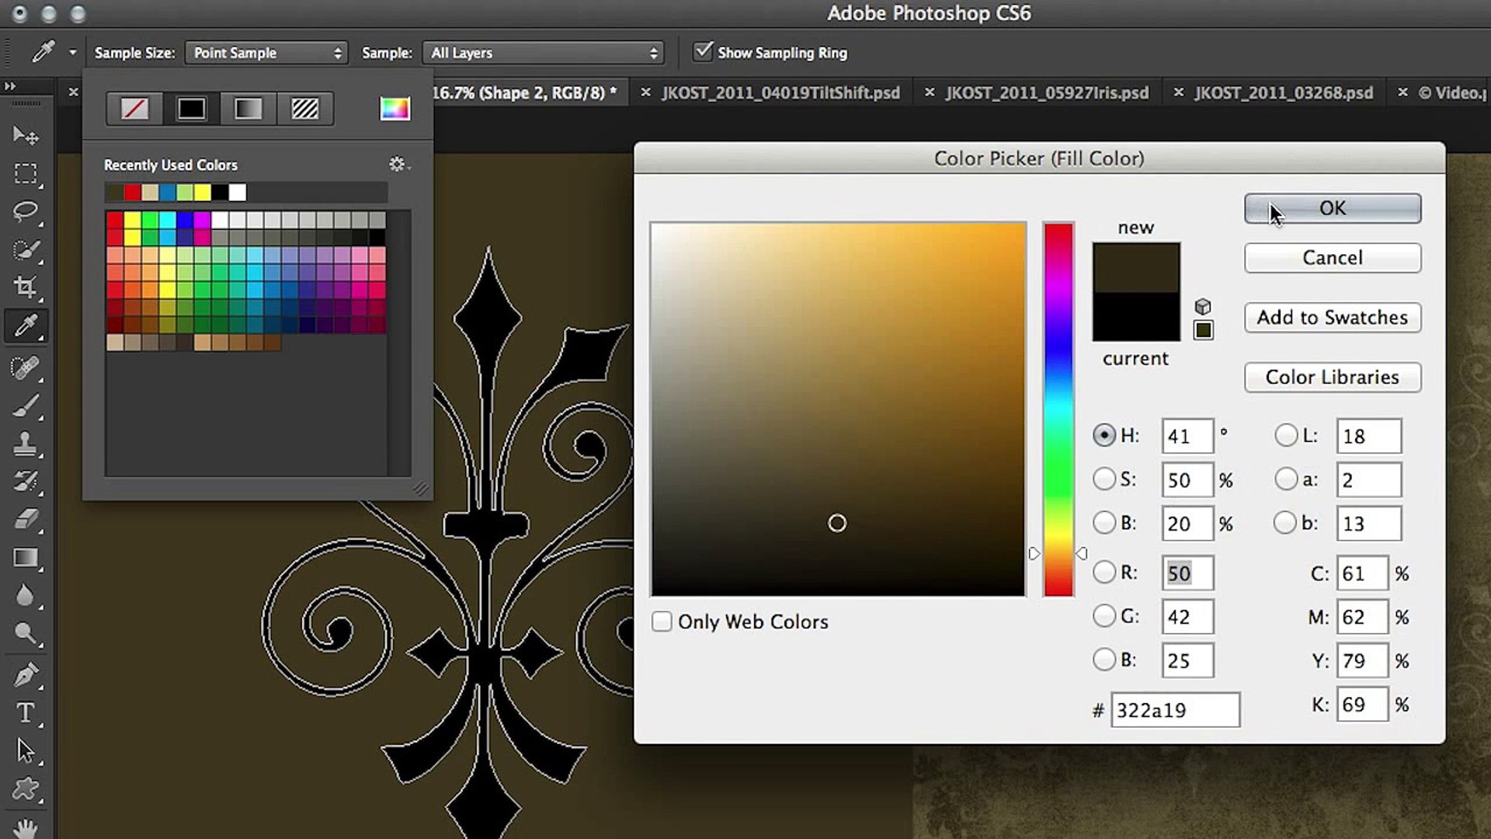1491x839 pixels.
Task: Select the S saturation radio button
Action: tap(1103, 479)
